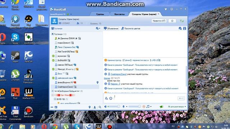Viewport: 230px width, 129px height.
Task: Click the Карина :3 link in chat
Action: tap(115, 84)
